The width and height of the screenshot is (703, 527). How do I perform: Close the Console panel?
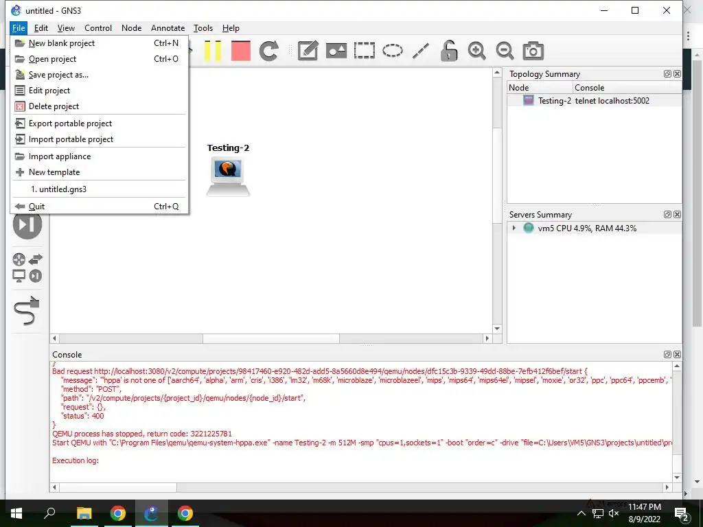[677, 355]
